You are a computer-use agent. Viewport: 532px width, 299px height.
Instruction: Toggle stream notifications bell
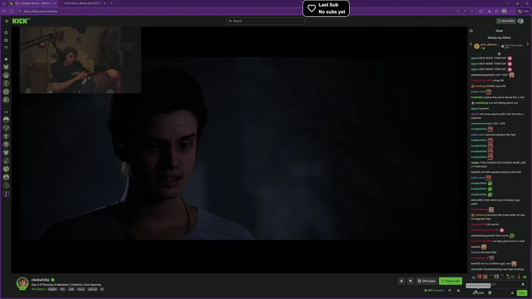point(401,281)
